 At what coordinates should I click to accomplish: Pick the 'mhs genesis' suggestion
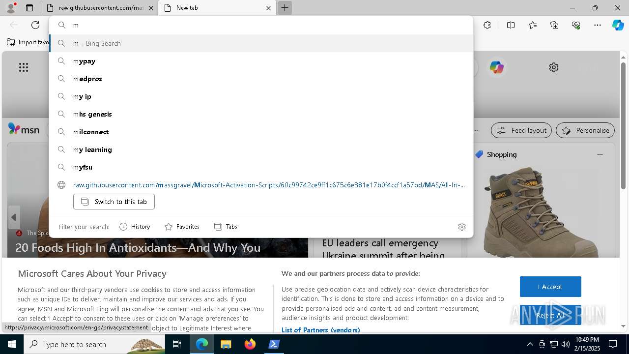tap(261, 114)
